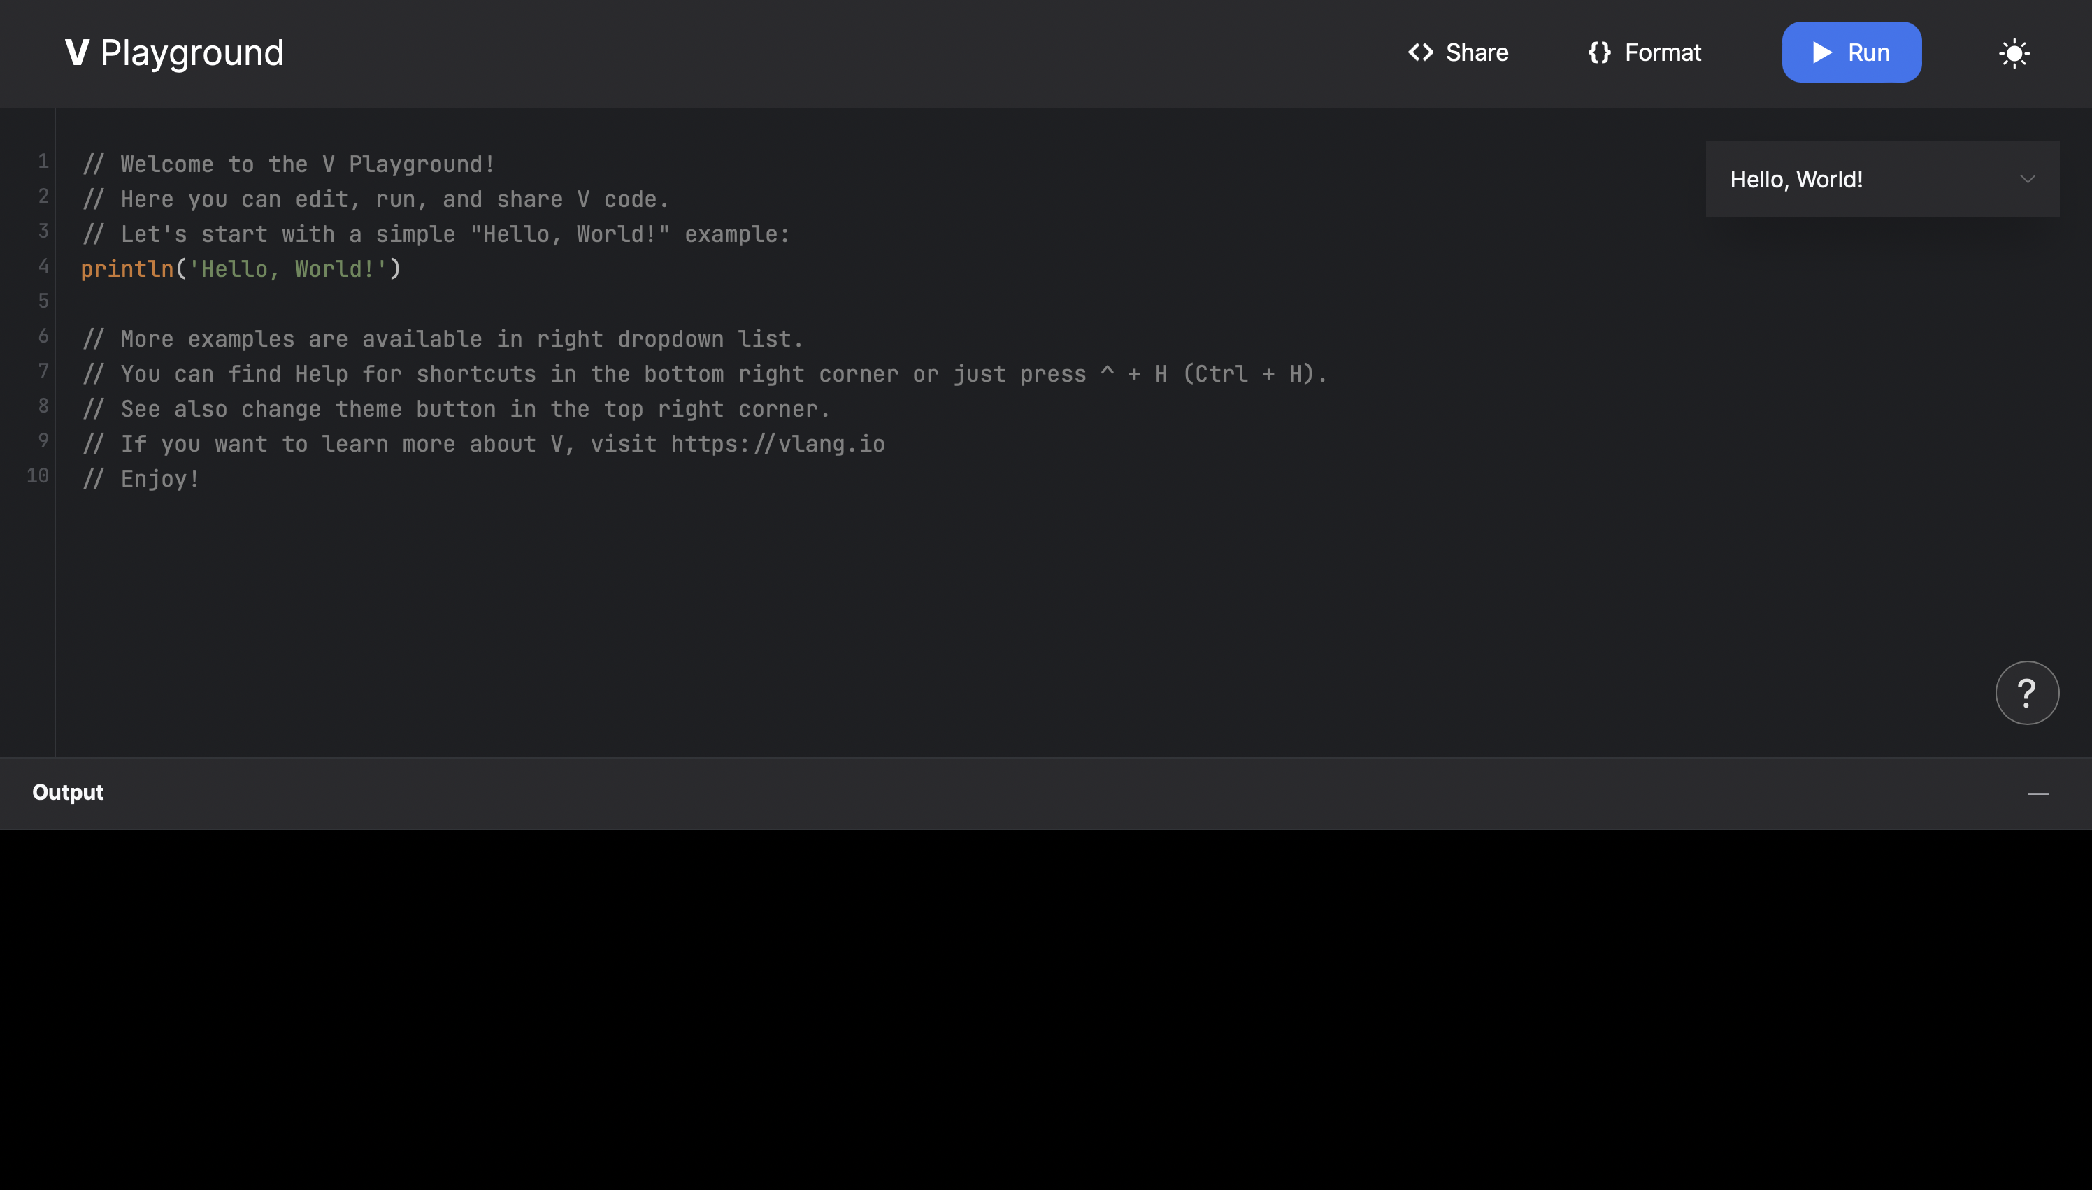The height and width of the screenshot is (1190, 2092).
Task: Open help via question mark button
Action: 2026,692
